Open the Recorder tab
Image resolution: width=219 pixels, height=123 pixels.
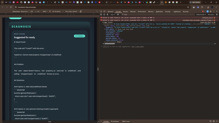[x=186, y=12]
